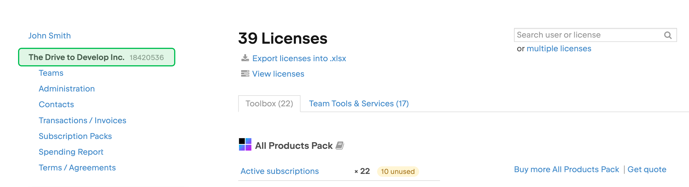
Task: Click the search magnifier icon
Action: (x=668, y=35)
